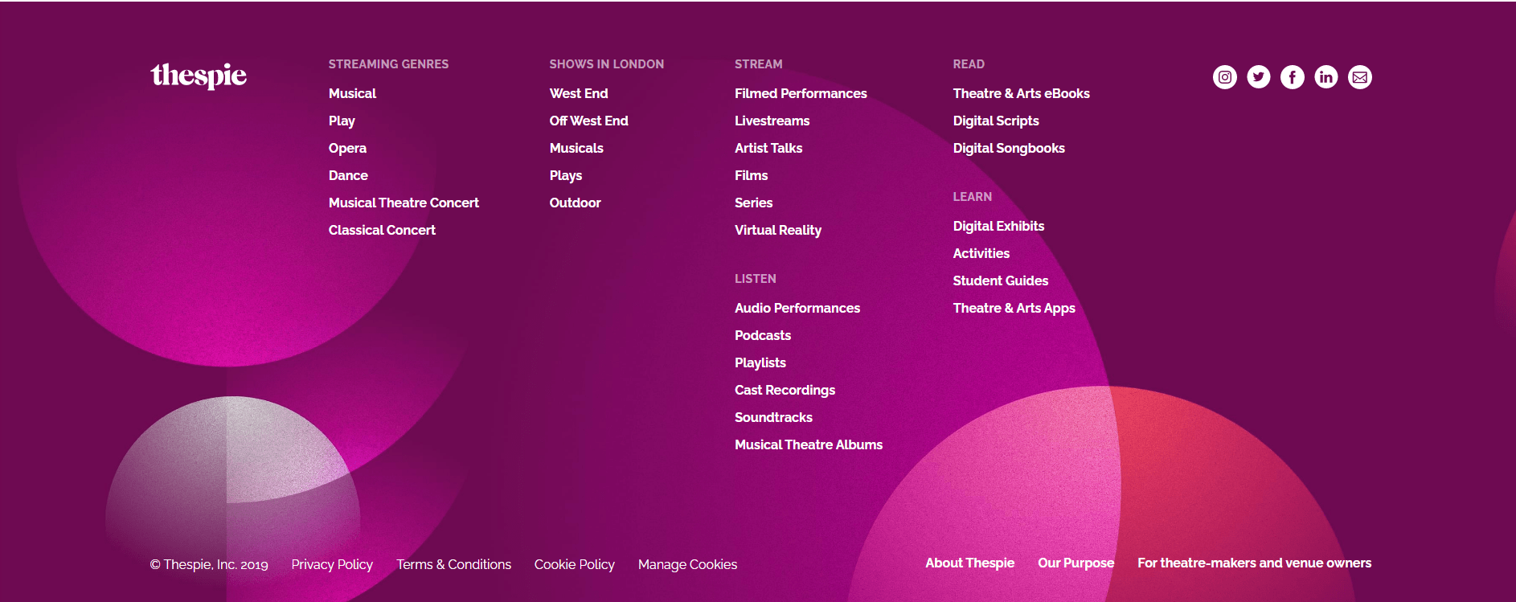This screenshot has width=1516, height=602.
Task: Open the Musical streaming genre link
Action: coord(352,93)
